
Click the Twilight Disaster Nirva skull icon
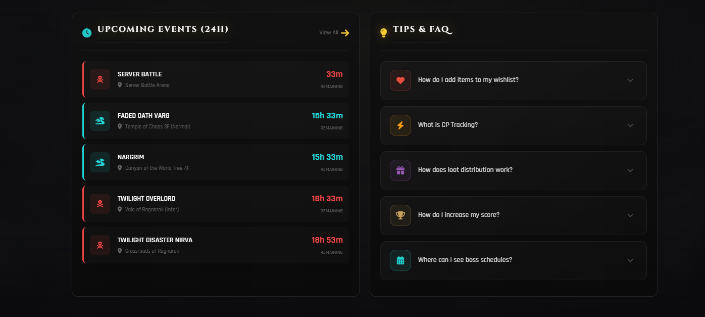click(x=100, y=245)
